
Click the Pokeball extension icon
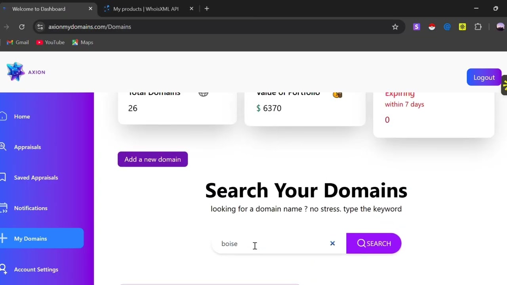pyautogui.click(x=432, y=27)
